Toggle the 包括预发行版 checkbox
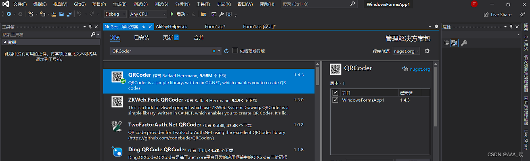This screenshot has width=530, height=161. (235, 51)
